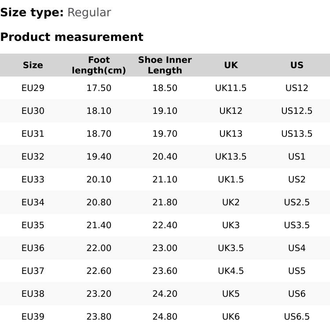Click the 18.10 foot length value
The height and width of the screenshot is (328, 330).
click(99, 111)
